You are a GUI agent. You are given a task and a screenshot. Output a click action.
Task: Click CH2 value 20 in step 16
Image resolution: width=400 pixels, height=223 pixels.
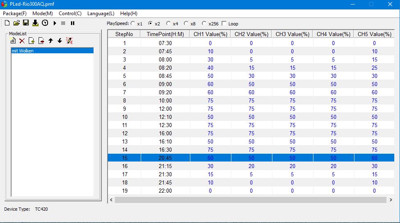251,166
